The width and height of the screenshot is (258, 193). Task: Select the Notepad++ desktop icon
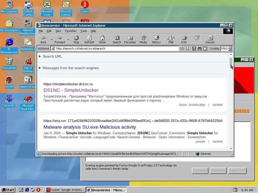tap(28, 45)
